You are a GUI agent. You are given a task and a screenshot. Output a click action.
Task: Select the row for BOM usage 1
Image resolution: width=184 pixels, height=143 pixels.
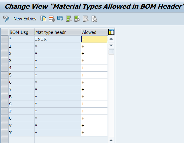(4, 46)
